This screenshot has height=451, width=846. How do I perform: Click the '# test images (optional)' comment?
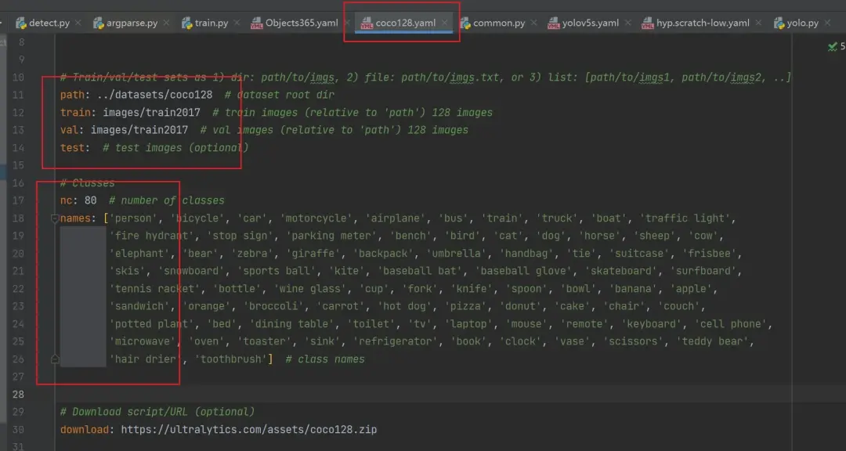(x=176, y=148)
